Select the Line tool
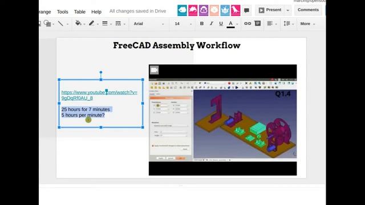Viewport: 365px width, 205px height. coord(60,23)
